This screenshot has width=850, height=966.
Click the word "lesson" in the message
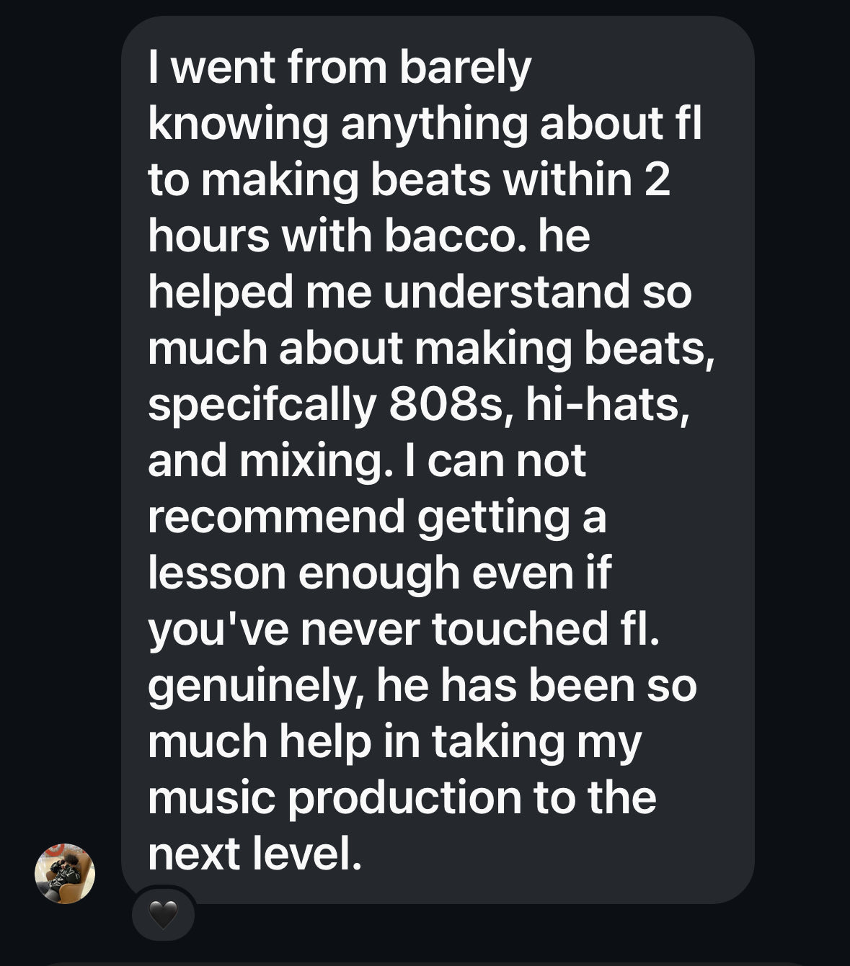[216, 573]
